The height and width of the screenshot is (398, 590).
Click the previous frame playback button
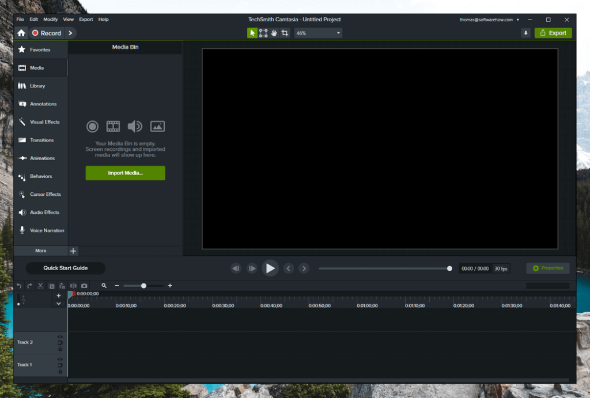coord(236,268)
